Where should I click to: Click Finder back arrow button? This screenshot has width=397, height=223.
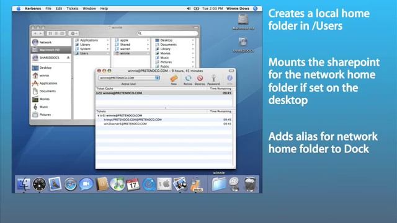(35, 33)
